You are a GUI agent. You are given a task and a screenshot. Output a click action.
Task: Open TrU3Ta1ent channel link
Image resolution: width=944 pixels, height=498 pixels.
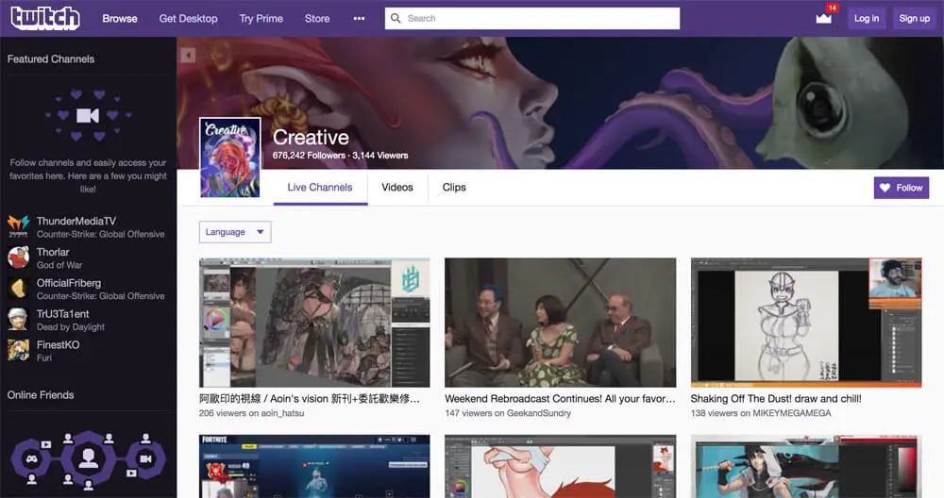click(x=62, y=314)
